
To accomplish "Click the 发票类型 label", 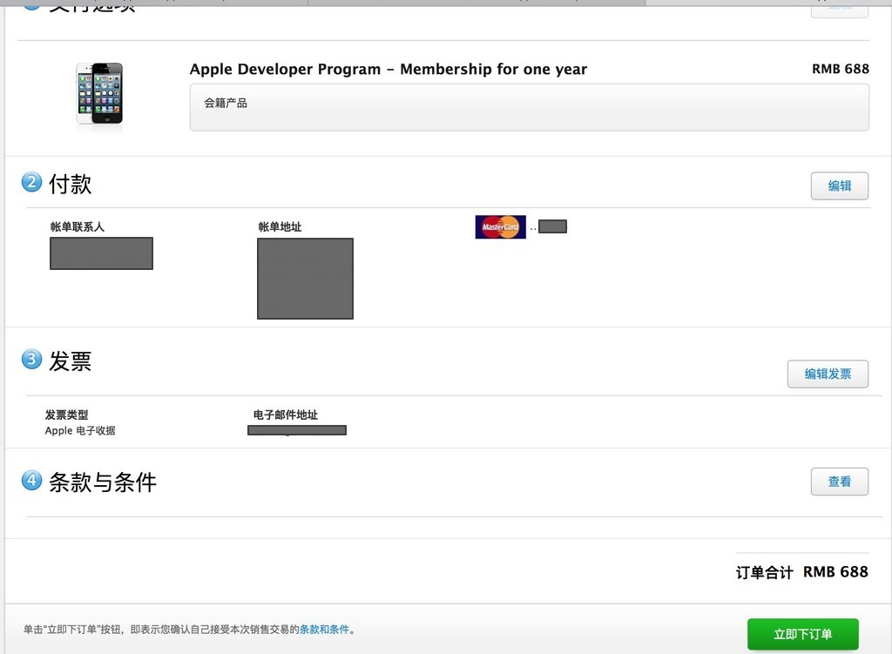I will pos(66,415).
